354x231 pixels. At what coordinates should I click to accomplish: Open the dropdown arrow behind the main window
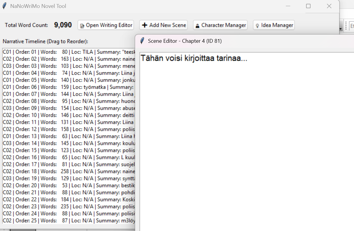341,29
